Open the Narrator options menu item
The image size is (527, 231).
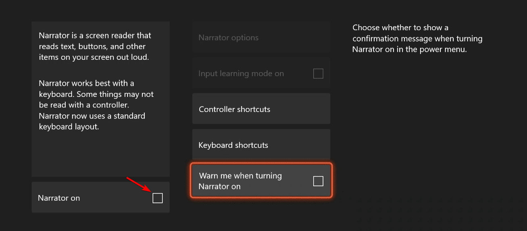(228, 38)
